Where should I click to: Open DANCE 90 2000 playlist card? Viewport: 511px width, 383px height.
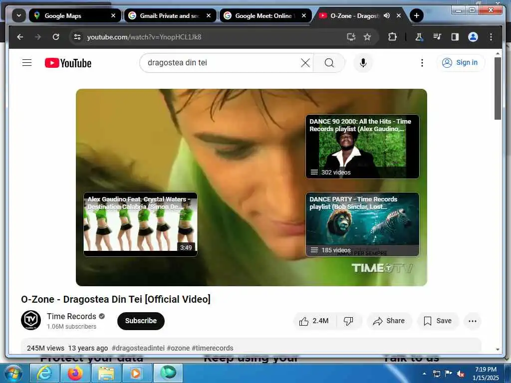[362, 147]
